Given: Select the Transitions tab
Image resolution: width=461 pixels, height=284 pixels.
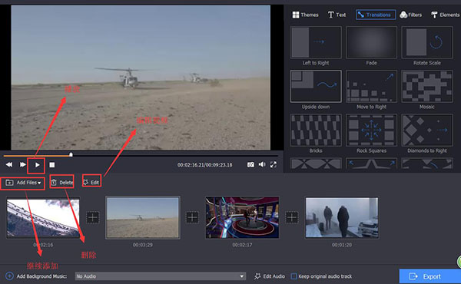Looking at the screenshot, I should [x=376, y=15].
